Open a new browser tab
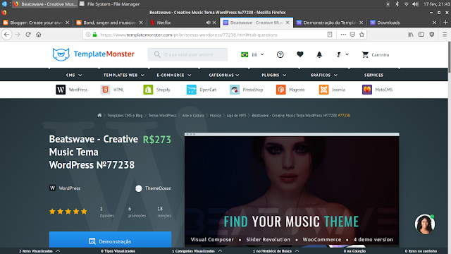Screen dimensions: 451x254 pos(445,23)
